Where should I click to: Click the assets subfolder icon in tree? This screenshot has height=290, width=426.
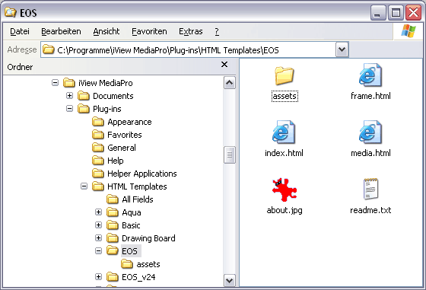pos(126,264)
